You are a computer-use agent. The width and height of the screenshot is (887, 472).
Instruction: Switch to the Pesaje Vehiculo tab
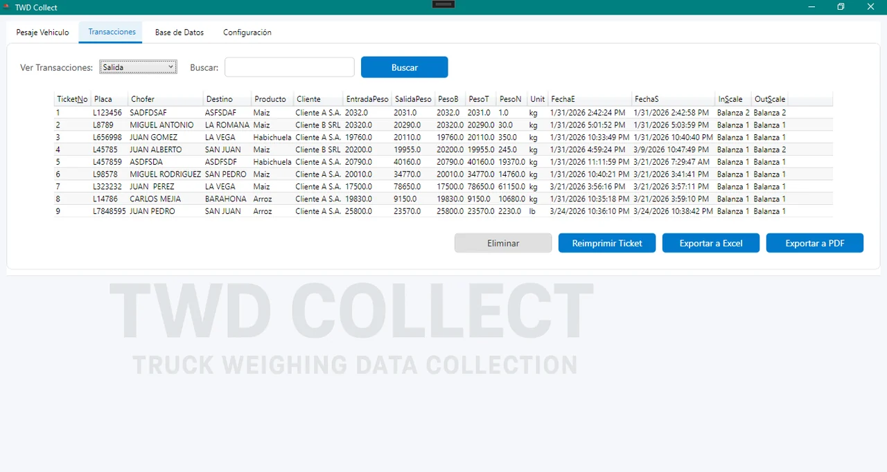coord(43,33)
